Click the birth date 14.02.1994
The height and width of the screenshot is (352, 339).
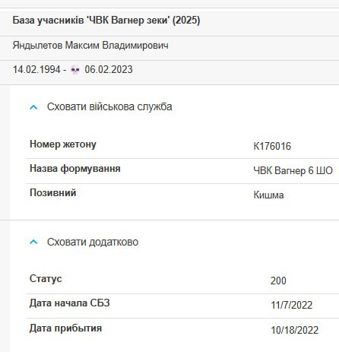(36, 70)
